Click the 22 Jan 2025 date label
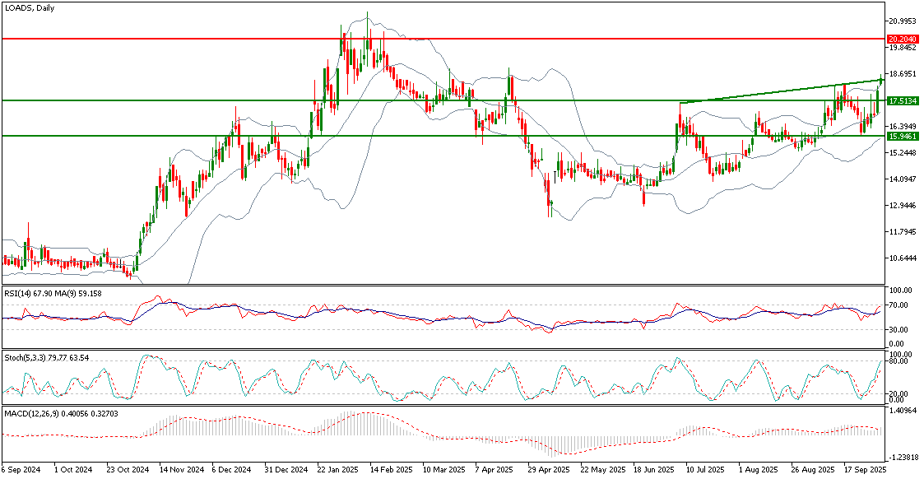The height and width of the screenshot is (479, 924). pos(336,470)
